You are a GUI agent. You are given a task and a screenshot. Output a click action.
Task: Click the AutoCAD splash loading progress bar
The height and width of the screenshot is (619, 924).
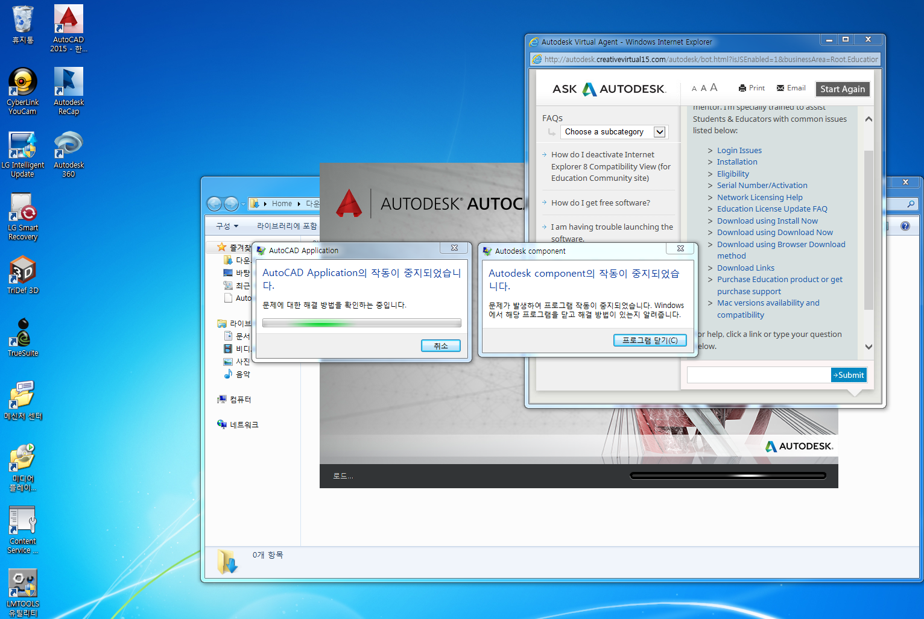point(728,476)
